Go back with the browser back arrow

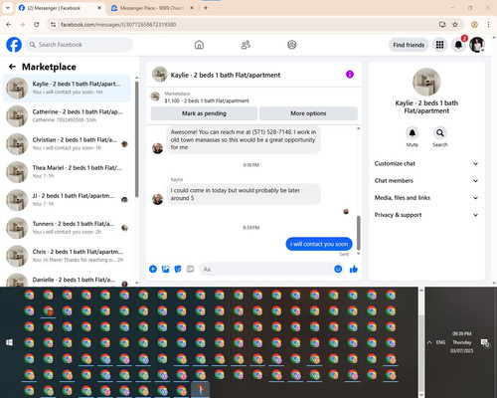(9, 24)
